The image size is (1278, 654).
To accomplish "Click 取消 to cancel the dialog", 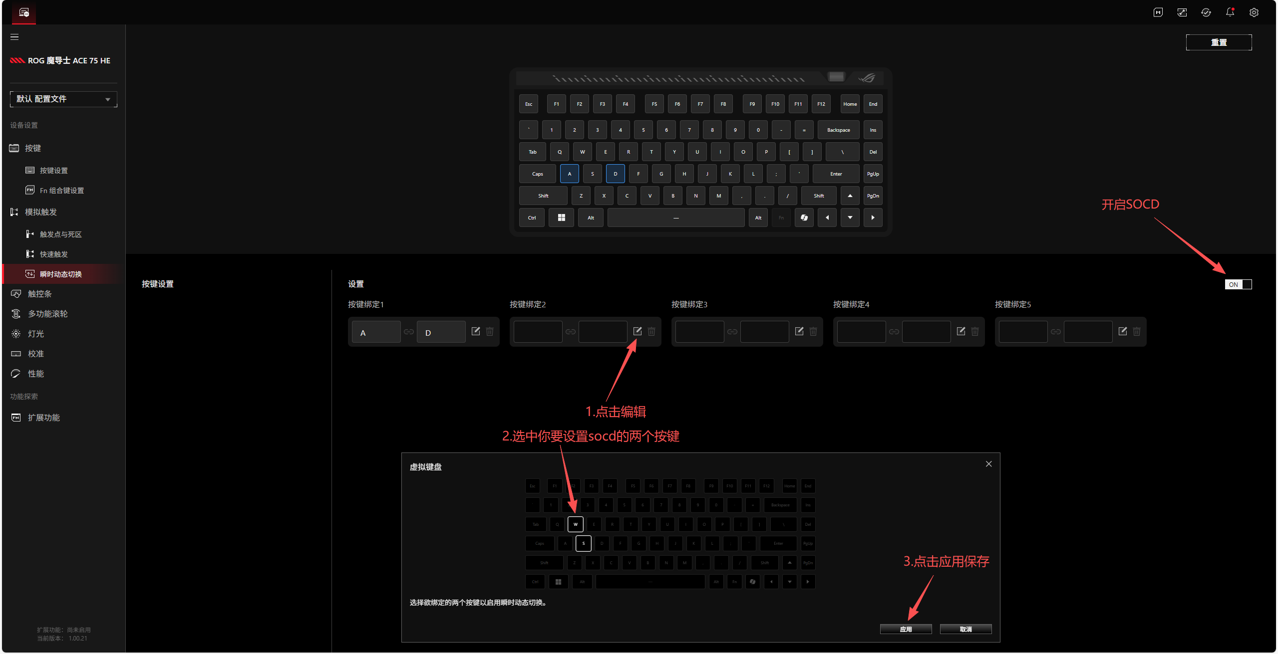I will pyautogui.click(x=966, y=630).
